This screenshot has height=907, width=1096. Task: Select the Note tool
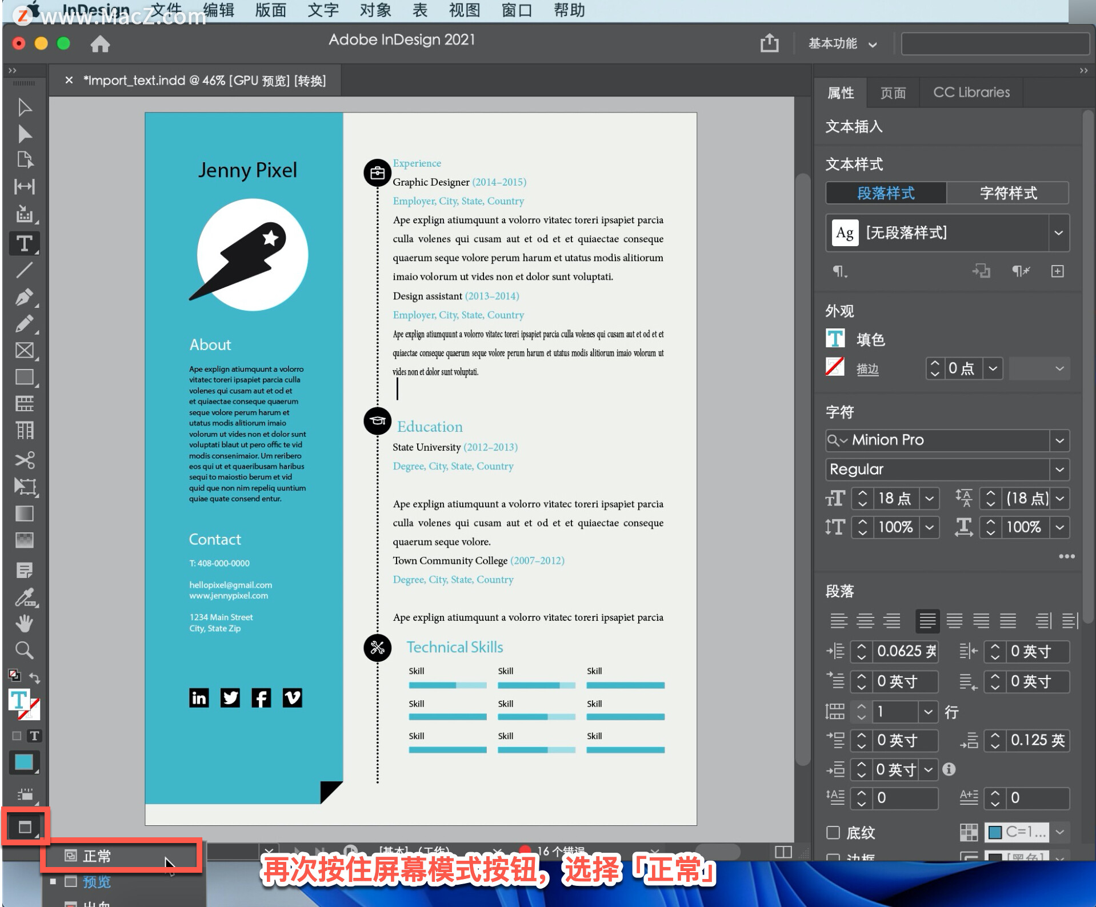(24, 570)
